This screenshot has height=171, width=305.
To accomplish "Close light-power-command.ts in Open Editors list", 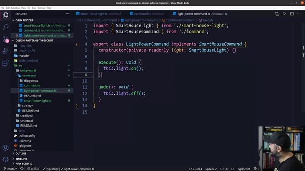I will click(17, 35).
